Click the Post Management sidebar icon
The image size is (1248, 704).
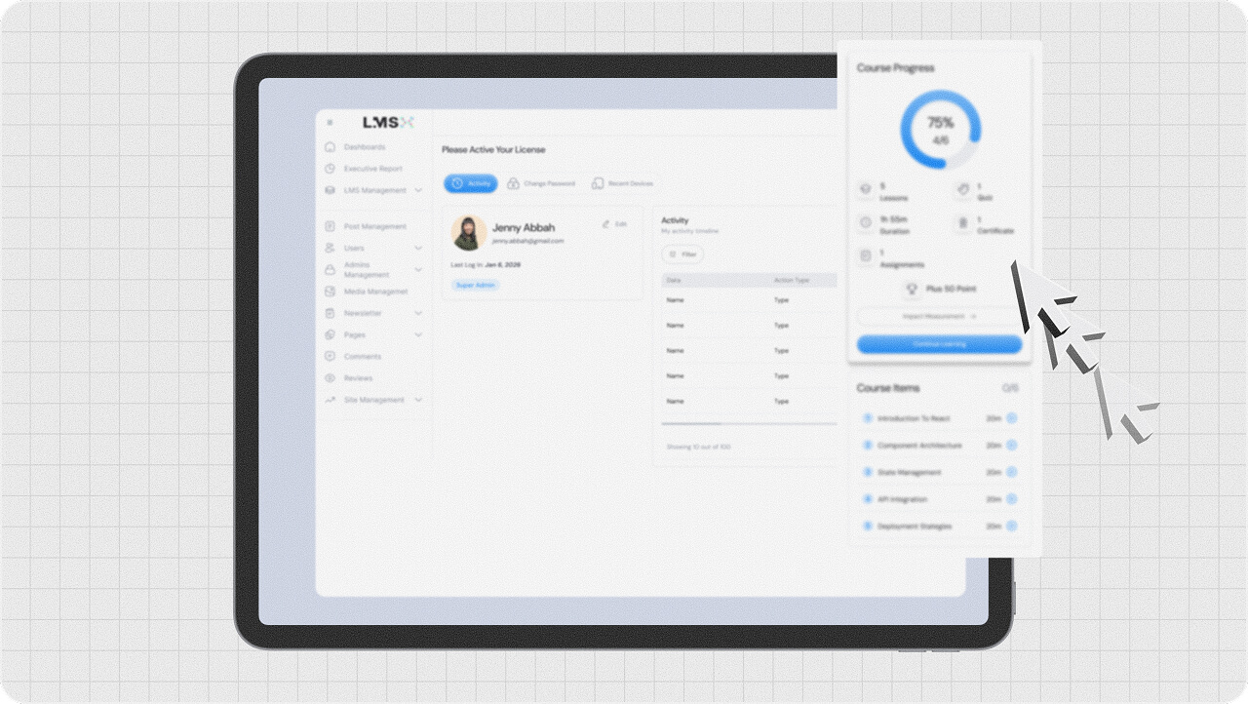(x=330, y=226)
